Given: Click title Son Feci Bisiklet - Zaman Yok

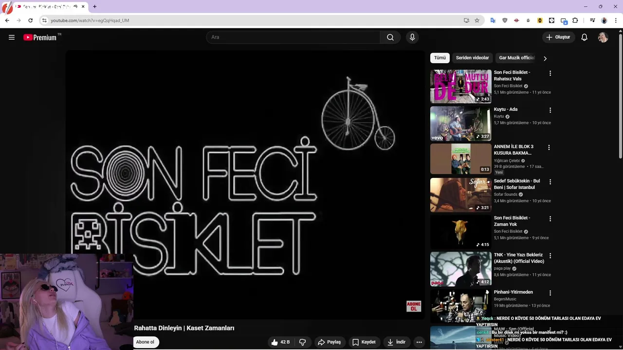Looking at the screenshot, I should click(512, 221).
